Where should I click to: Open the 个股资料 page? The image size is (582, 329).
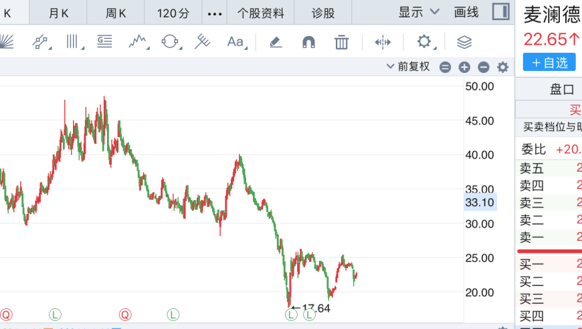(261, 14)
